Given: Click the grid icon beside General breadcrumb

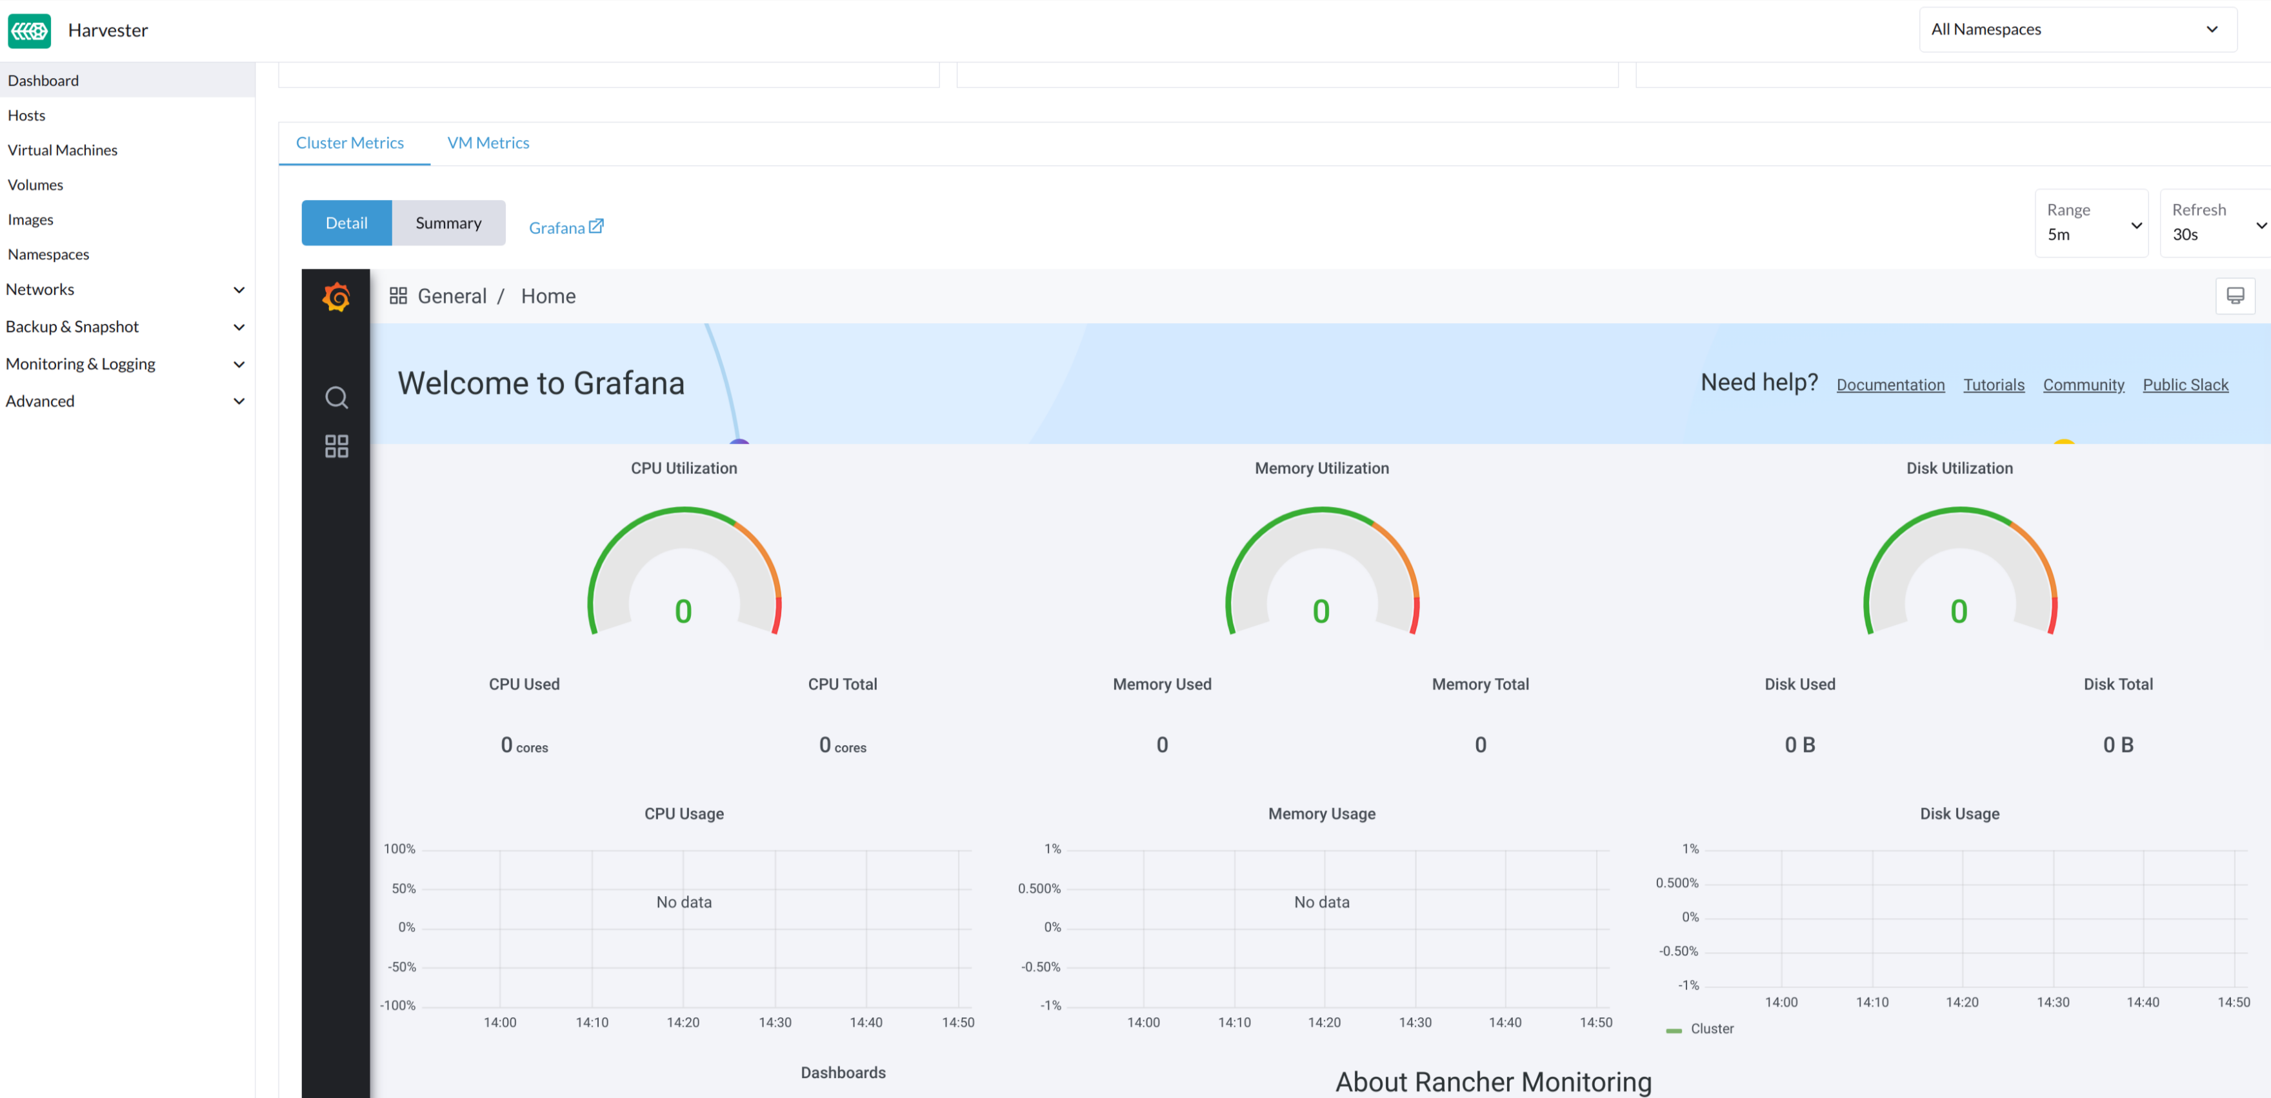Looking at the screenshot, I should pos(399,296).
